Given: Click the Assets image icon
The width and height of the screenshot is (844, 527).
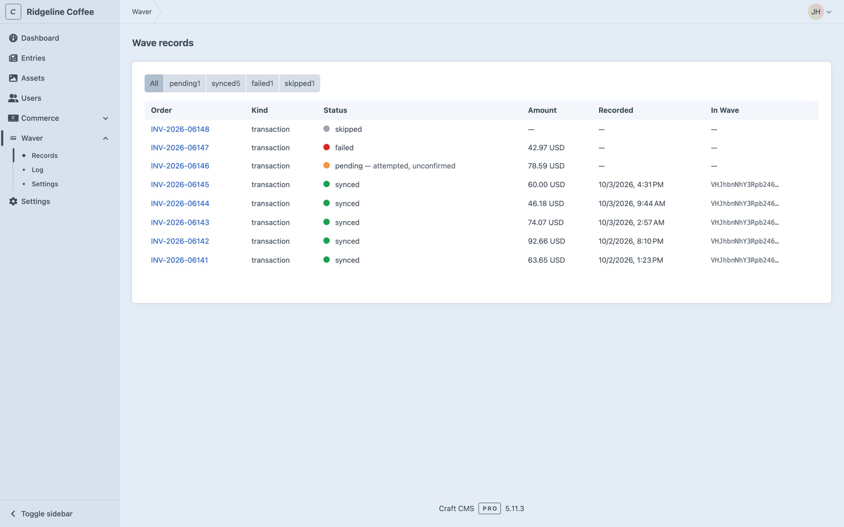Looking at the screenshot, I should tap(13, 78).
